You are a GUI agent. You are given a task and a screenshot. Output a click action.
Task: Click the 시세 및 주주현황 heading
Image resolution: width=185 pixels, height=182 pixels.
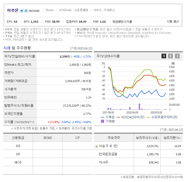(x=17, y=48)
